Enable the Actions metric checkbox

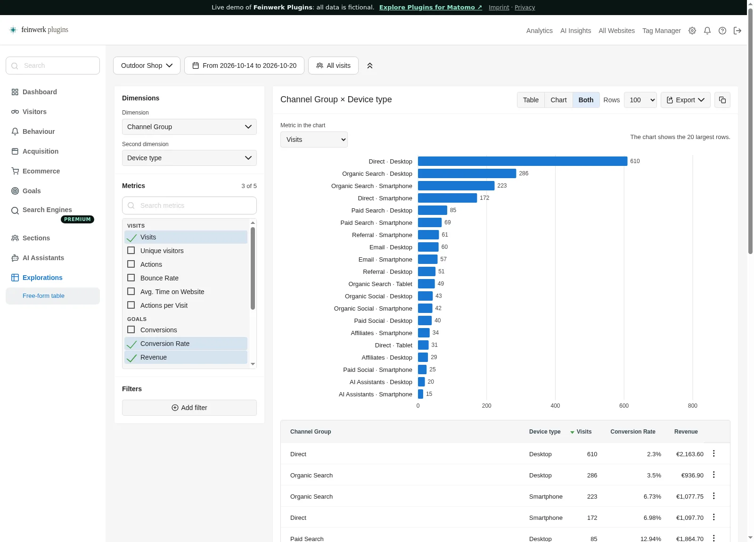coord(186,264)
